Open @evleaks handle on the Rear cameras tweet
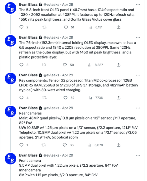The width and height of the screenshot is (147, 181). tap(51, 108)
